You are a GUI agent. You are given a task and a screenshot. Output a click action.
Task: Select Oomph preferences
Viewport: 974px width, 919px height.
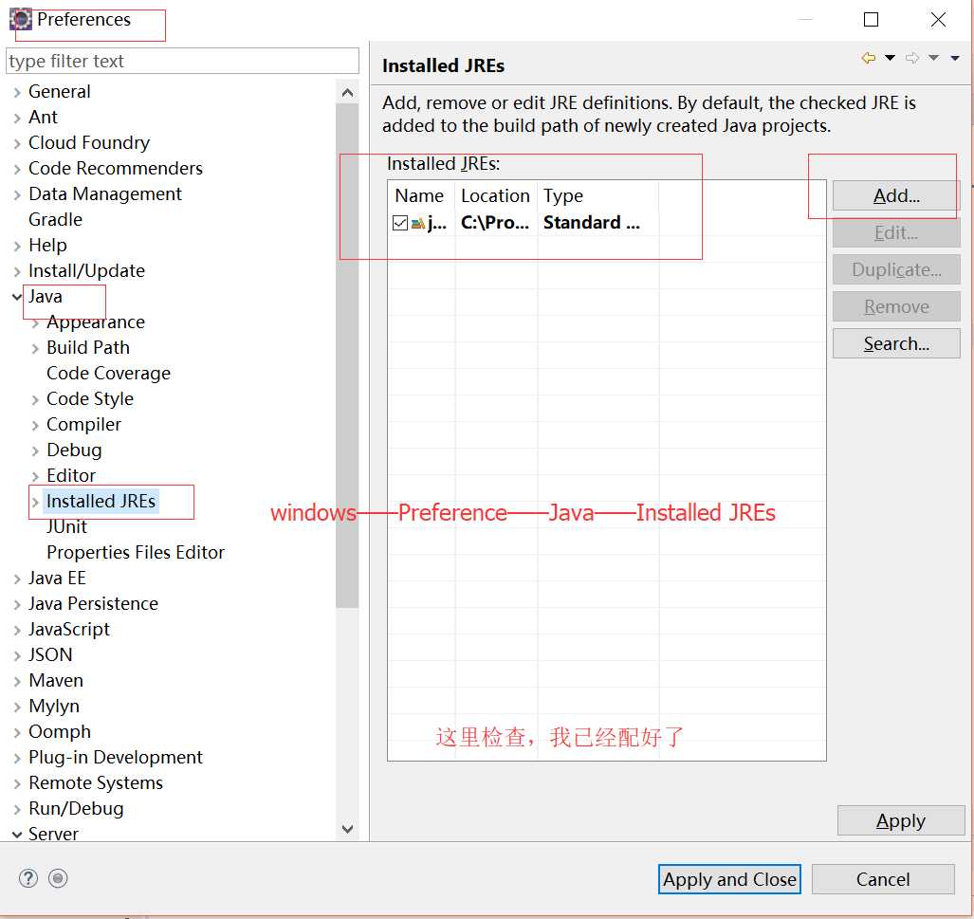60,731
